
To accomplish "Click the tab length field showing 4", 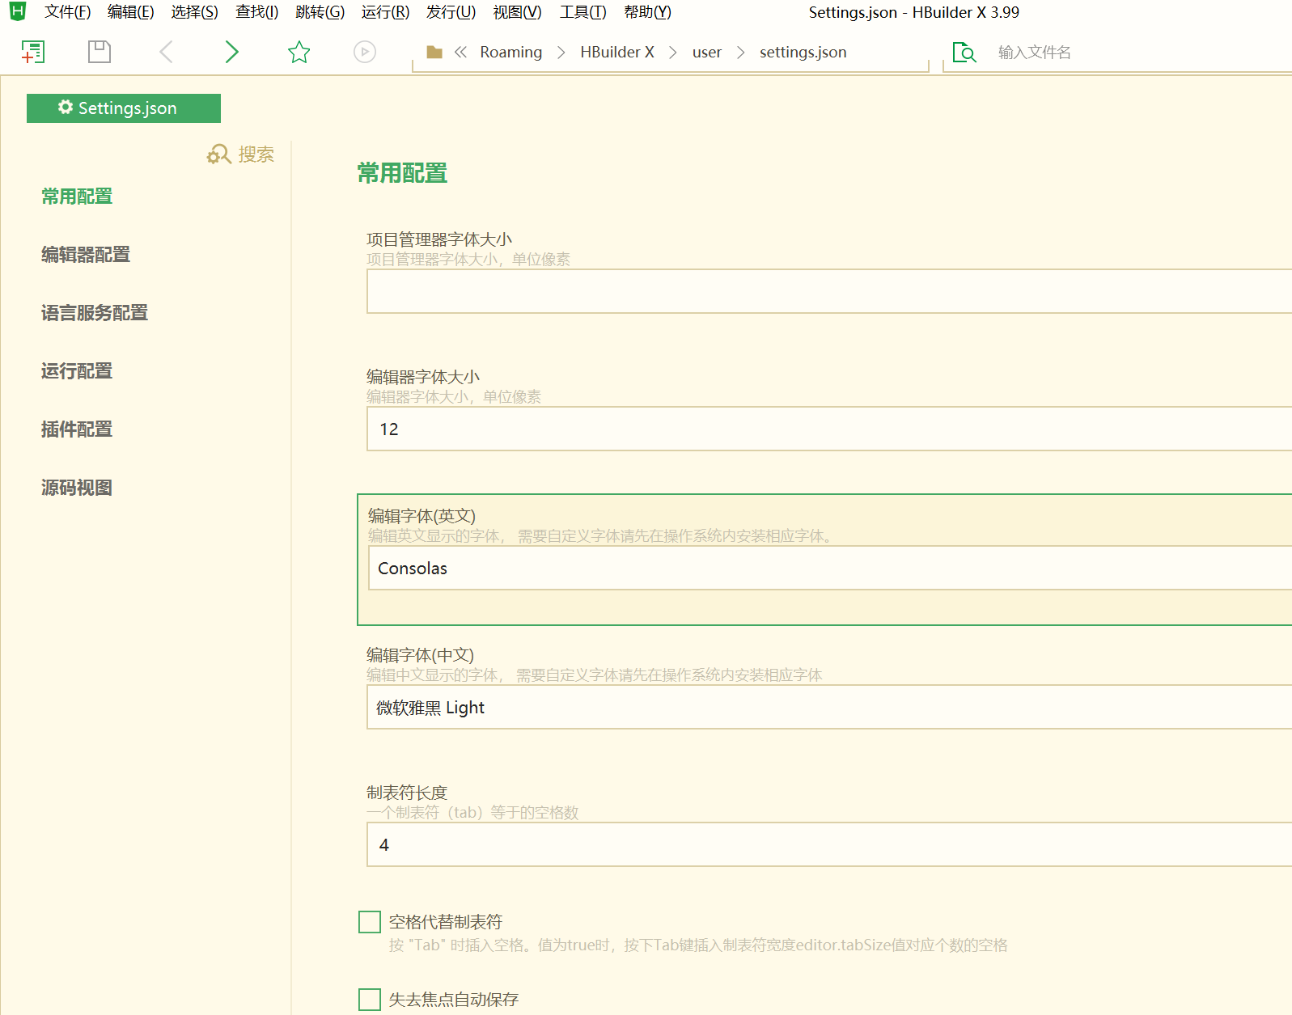I will coord(829,844).
